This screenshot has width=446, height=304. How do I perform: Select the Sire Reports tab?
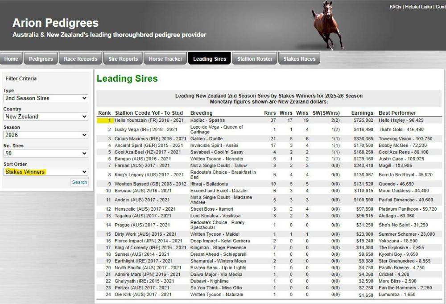tap(123, 58)
